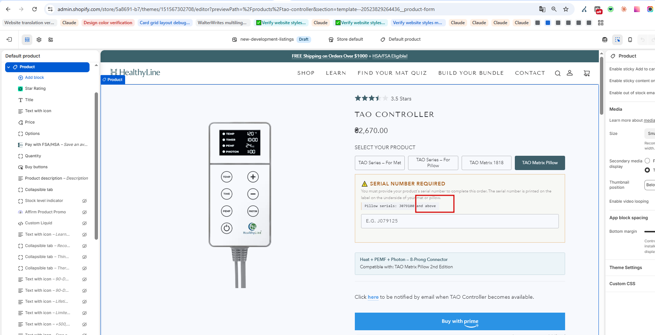Click the HSA/FSA Eligible banner link

coord(390,56)
